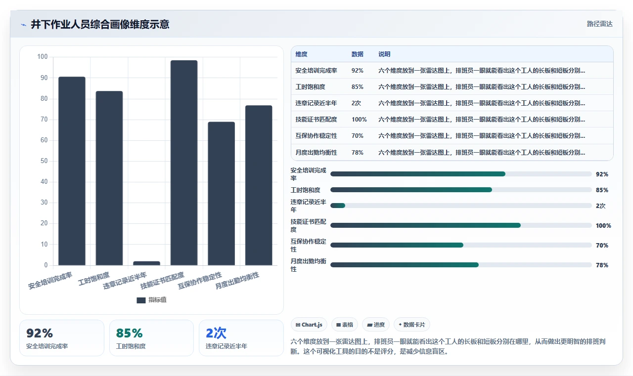Open the 85% 工时饱和度 stat card
This screenshot has height=376, width=633.
click(151, 338)
